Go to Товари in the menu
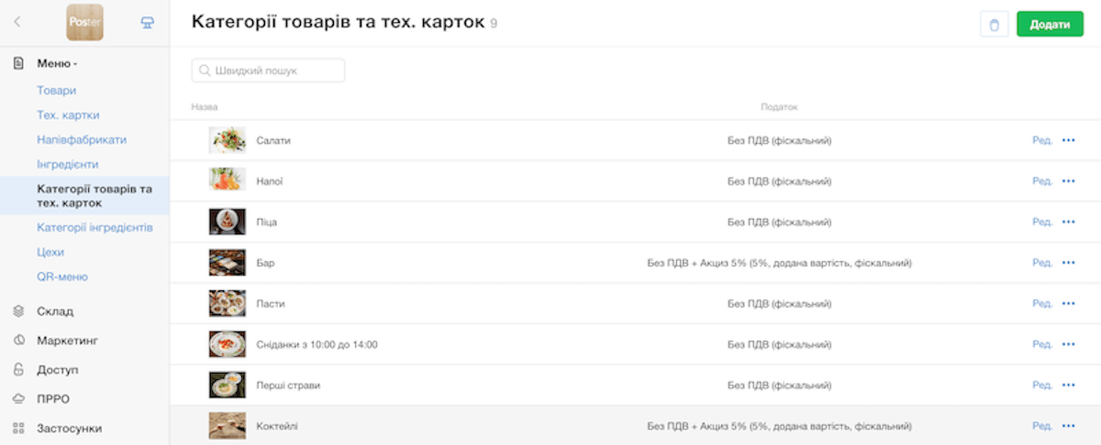Viewport: 1101px width, 445px height. point(56,91)
